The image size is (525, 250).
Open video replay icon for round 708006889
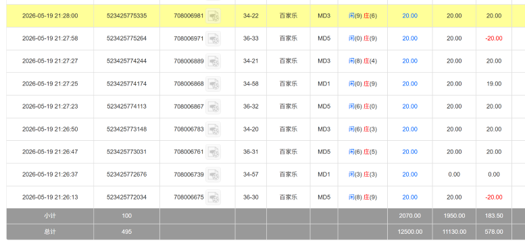coord(214,61)
